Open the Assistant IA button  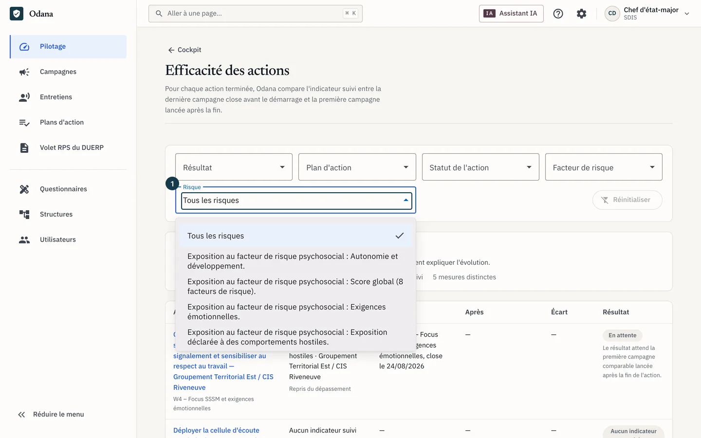(x=511, y=14)
